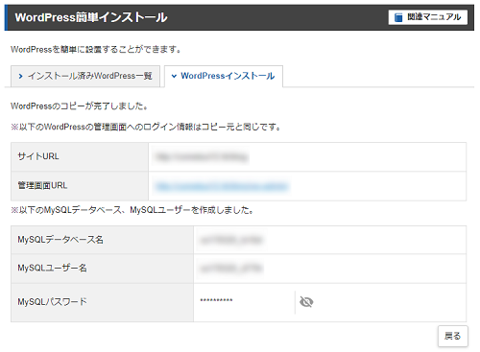480x352 pixels.
Task: Click the book icon beside 関連マニュアル
Action: point(398,17)
